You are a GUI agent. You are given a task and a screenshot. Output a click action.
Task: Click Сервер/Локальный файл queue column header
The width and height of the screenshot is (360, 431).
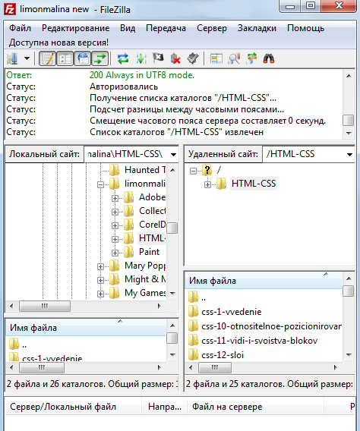[x=74, y=407]
